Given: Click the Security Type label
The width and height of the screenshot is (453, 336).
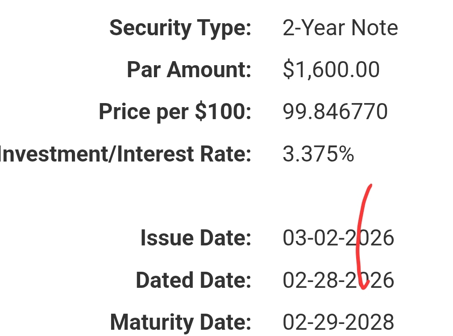Looking at the screenshot, I should point(180,28).
